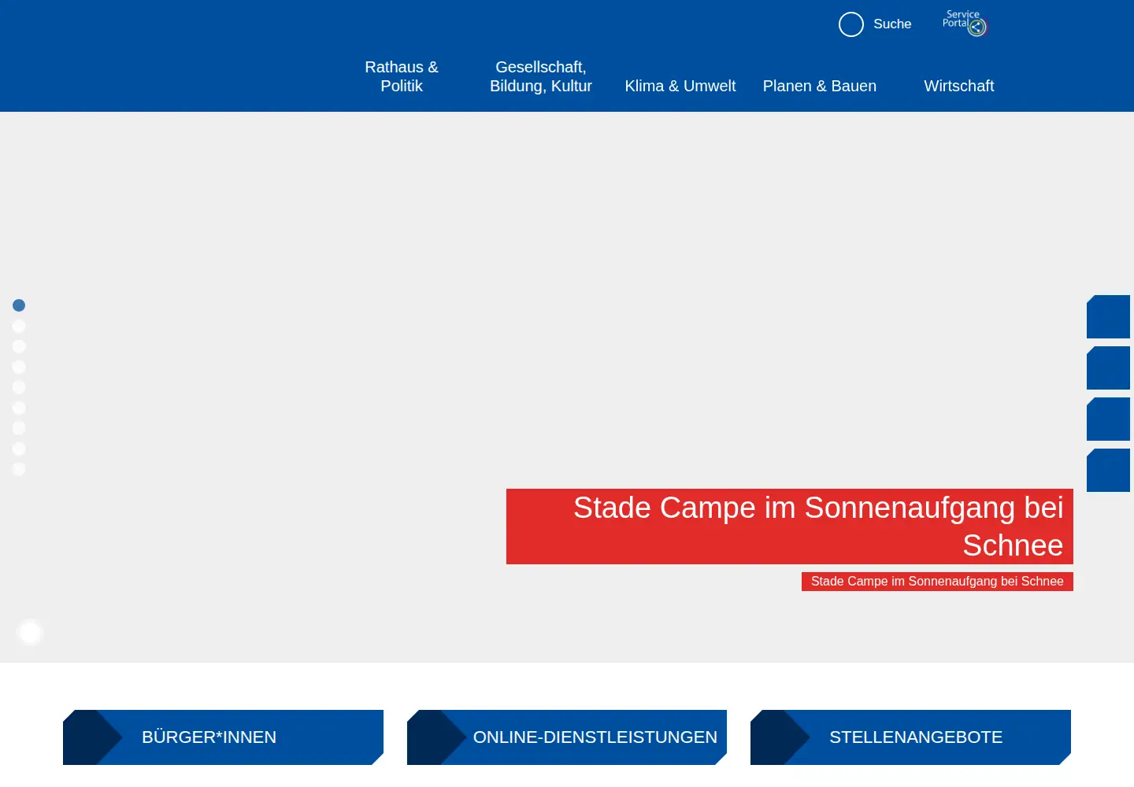Open the Wirtschaft menu
The width and height of the screenshot is (1134, 787).
(x=959, y=86)
